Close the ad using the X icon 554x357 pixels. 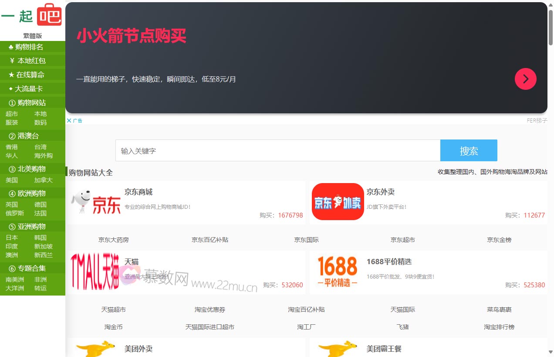pos(69,121)
